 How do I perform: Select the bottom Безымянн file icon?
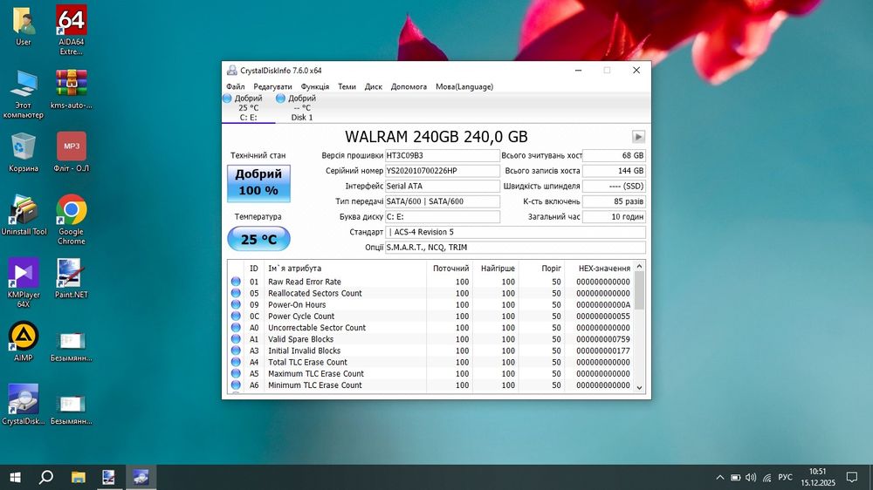pos(72,409)
